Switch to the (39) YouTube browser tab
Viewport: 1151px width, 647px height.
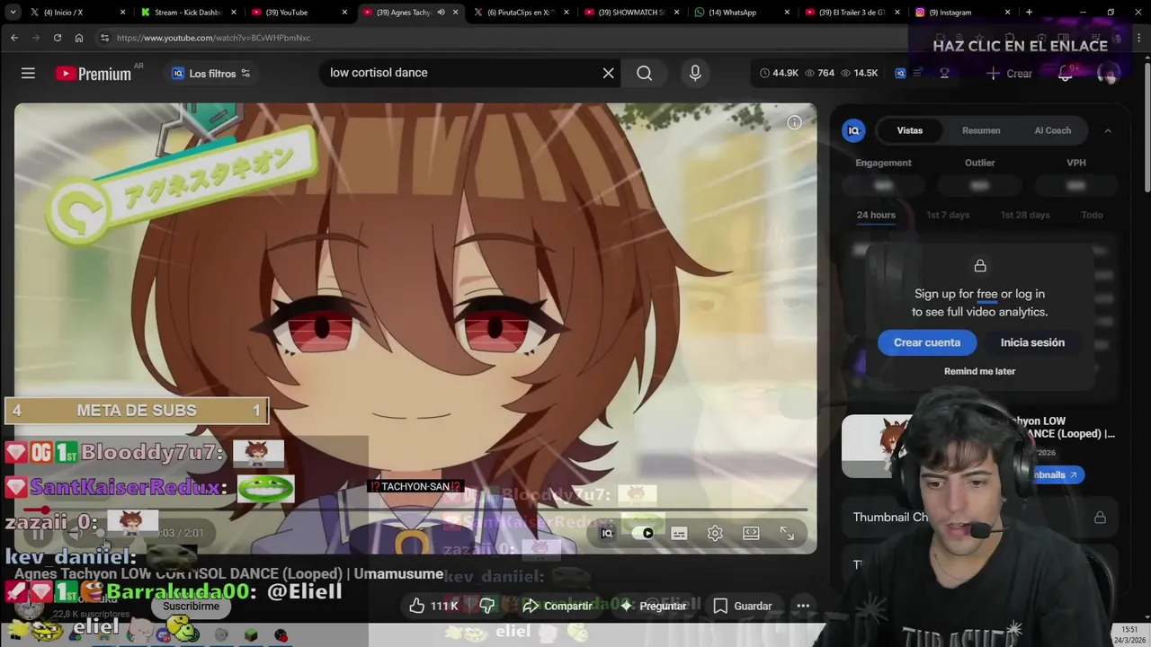[299, 13]
